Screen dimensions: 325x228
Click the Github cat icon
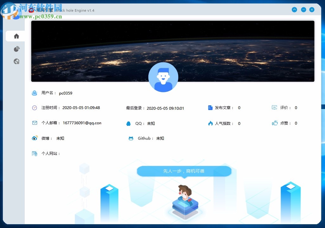[131, 138]
